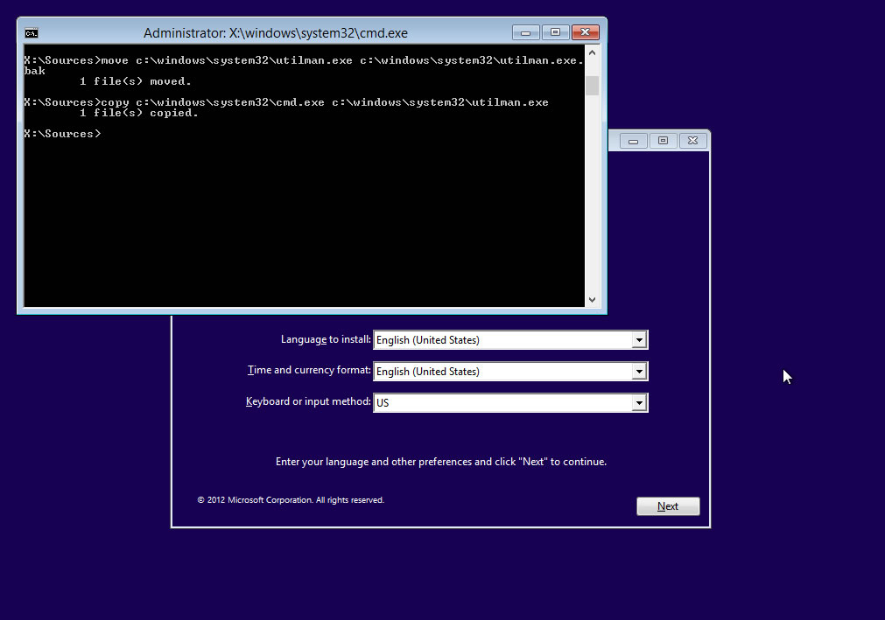Close the Windows Setup window
Screen dimensions: 885x620
(x=692, y=140)
